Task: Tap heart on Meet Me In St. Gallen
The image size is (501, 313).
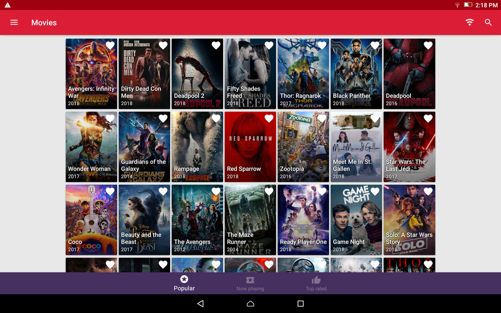Action: pyautogui.click(x=375, y=118)
